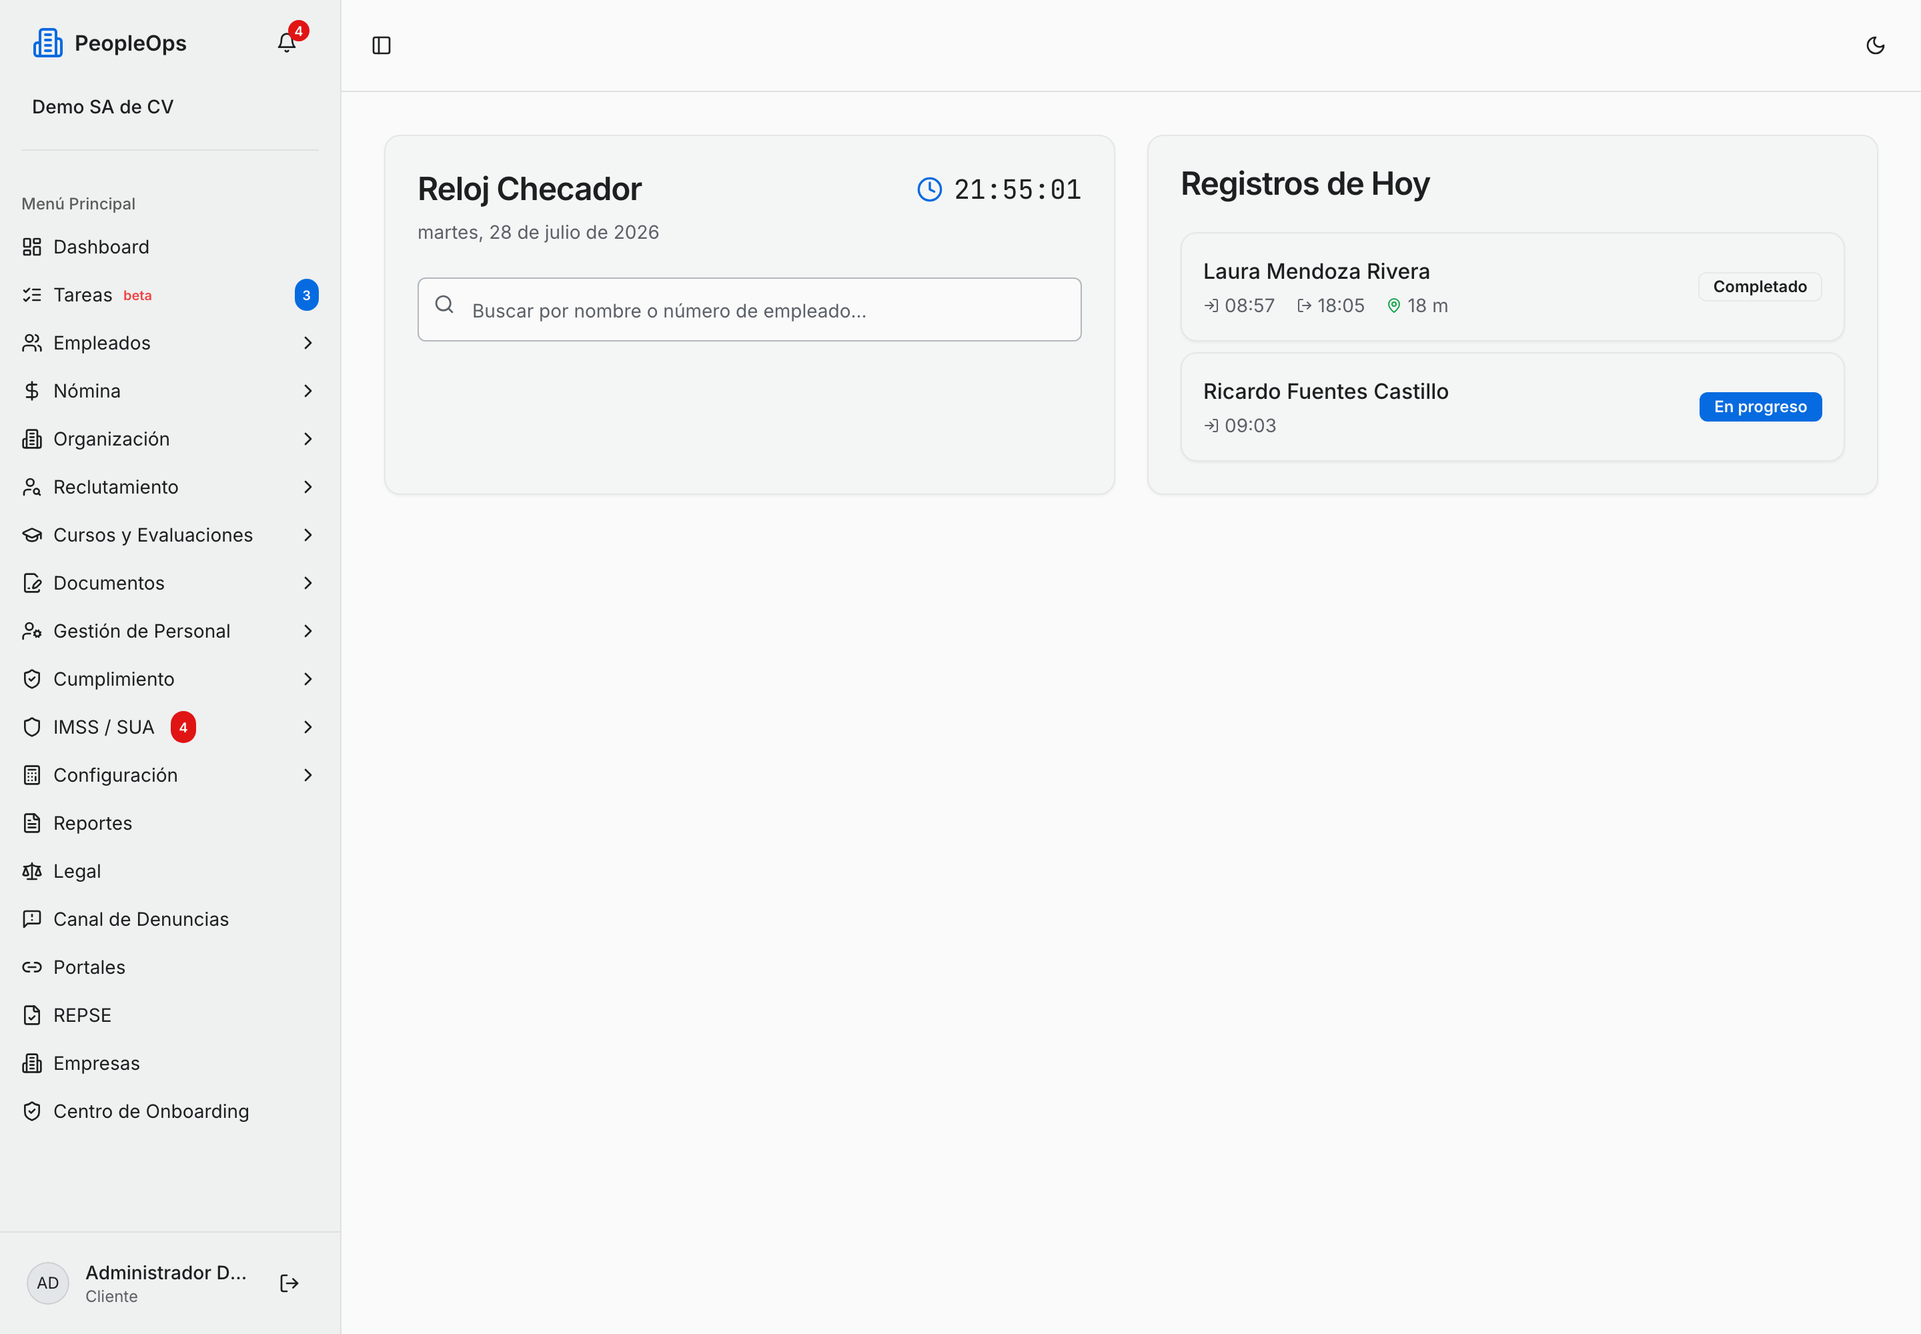Click the Empresas building icon
The height and width of the screenshot is (1334, 1921).
coord(32,1063)
